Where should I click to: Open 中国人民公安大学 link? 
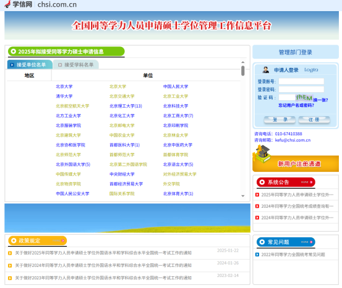[72, 193]
